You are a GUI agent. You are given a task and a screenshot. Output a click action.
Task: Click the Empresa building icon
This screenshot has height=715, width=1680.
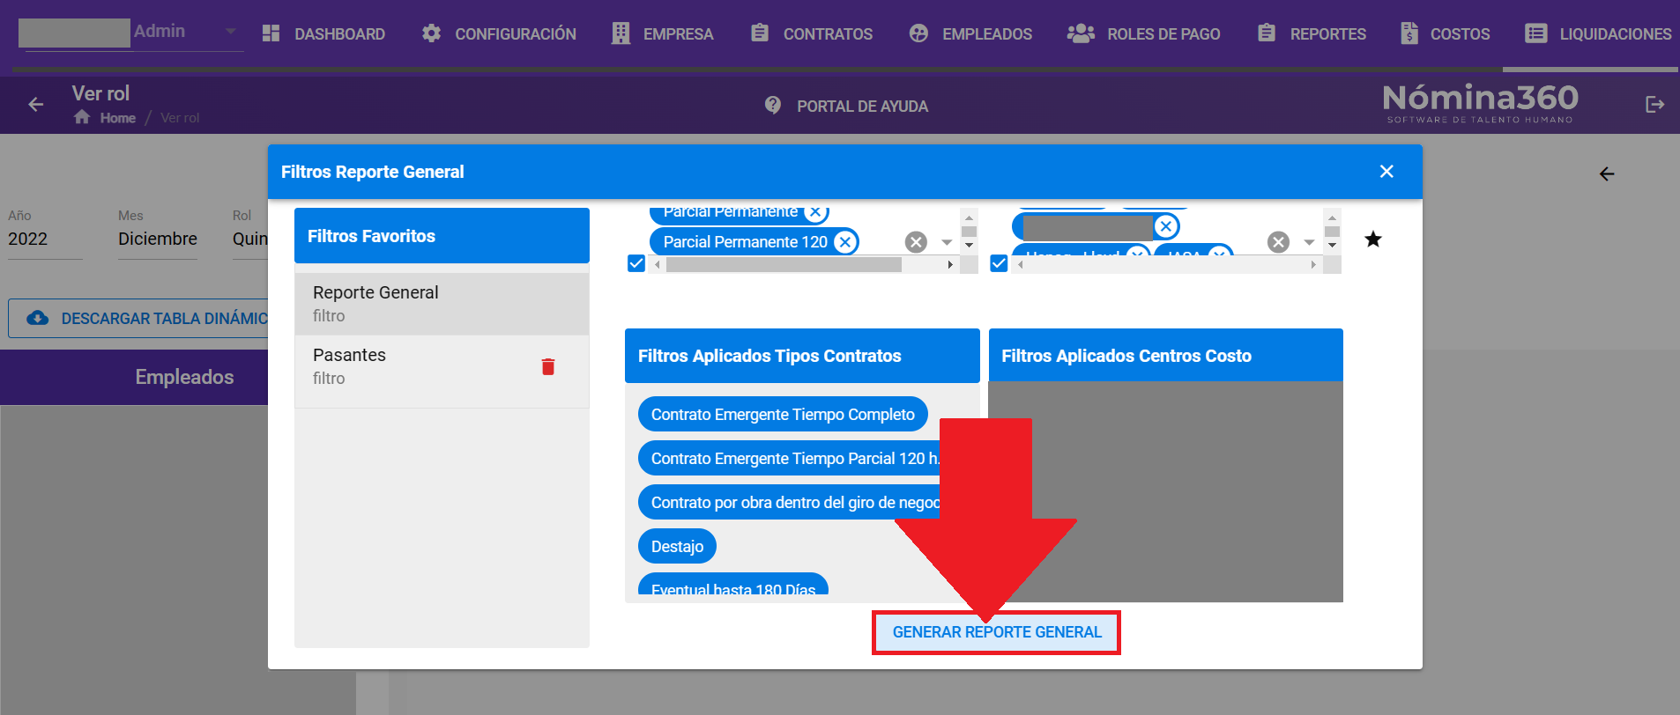(621, 33)
